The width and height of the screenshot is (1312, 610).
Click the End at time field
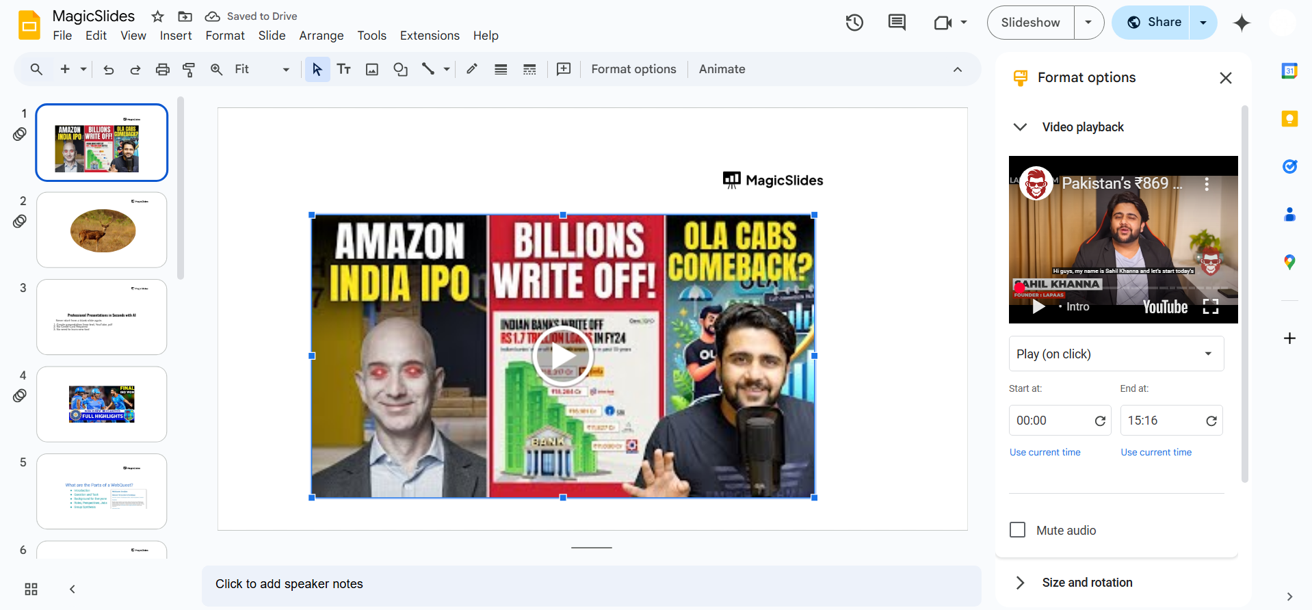tap(1162, 421)
